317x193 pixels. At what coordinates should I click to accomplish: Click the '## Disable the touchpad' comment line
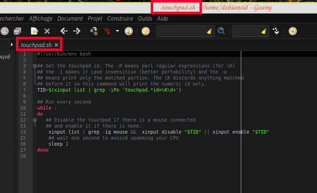(121, 120)
